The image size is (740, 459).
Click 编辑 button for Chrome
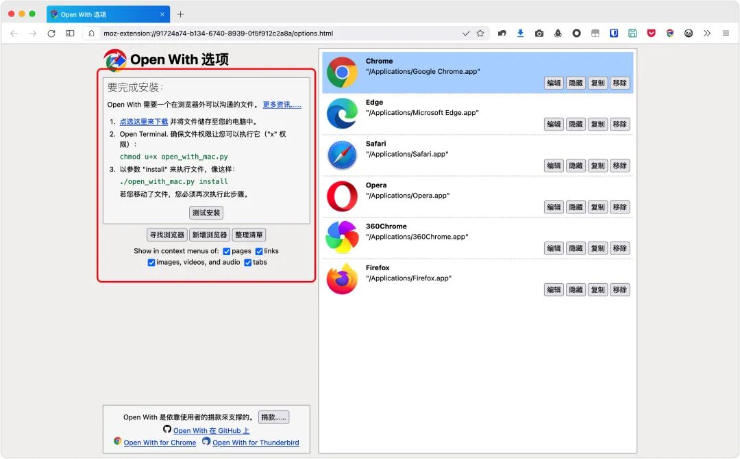point(554,83)
